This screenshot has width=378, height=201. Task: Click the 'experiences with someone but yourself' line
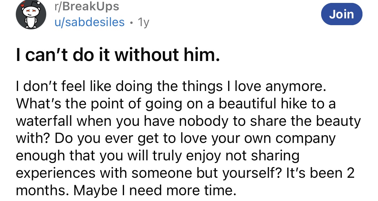[x=185, y=173]
